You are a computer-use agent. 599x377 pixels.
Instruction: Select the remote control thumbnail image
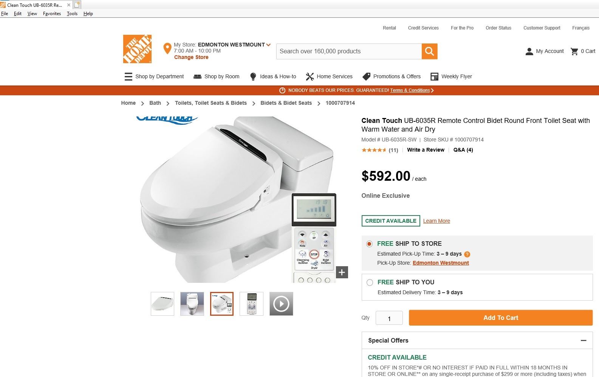point(251,304)
